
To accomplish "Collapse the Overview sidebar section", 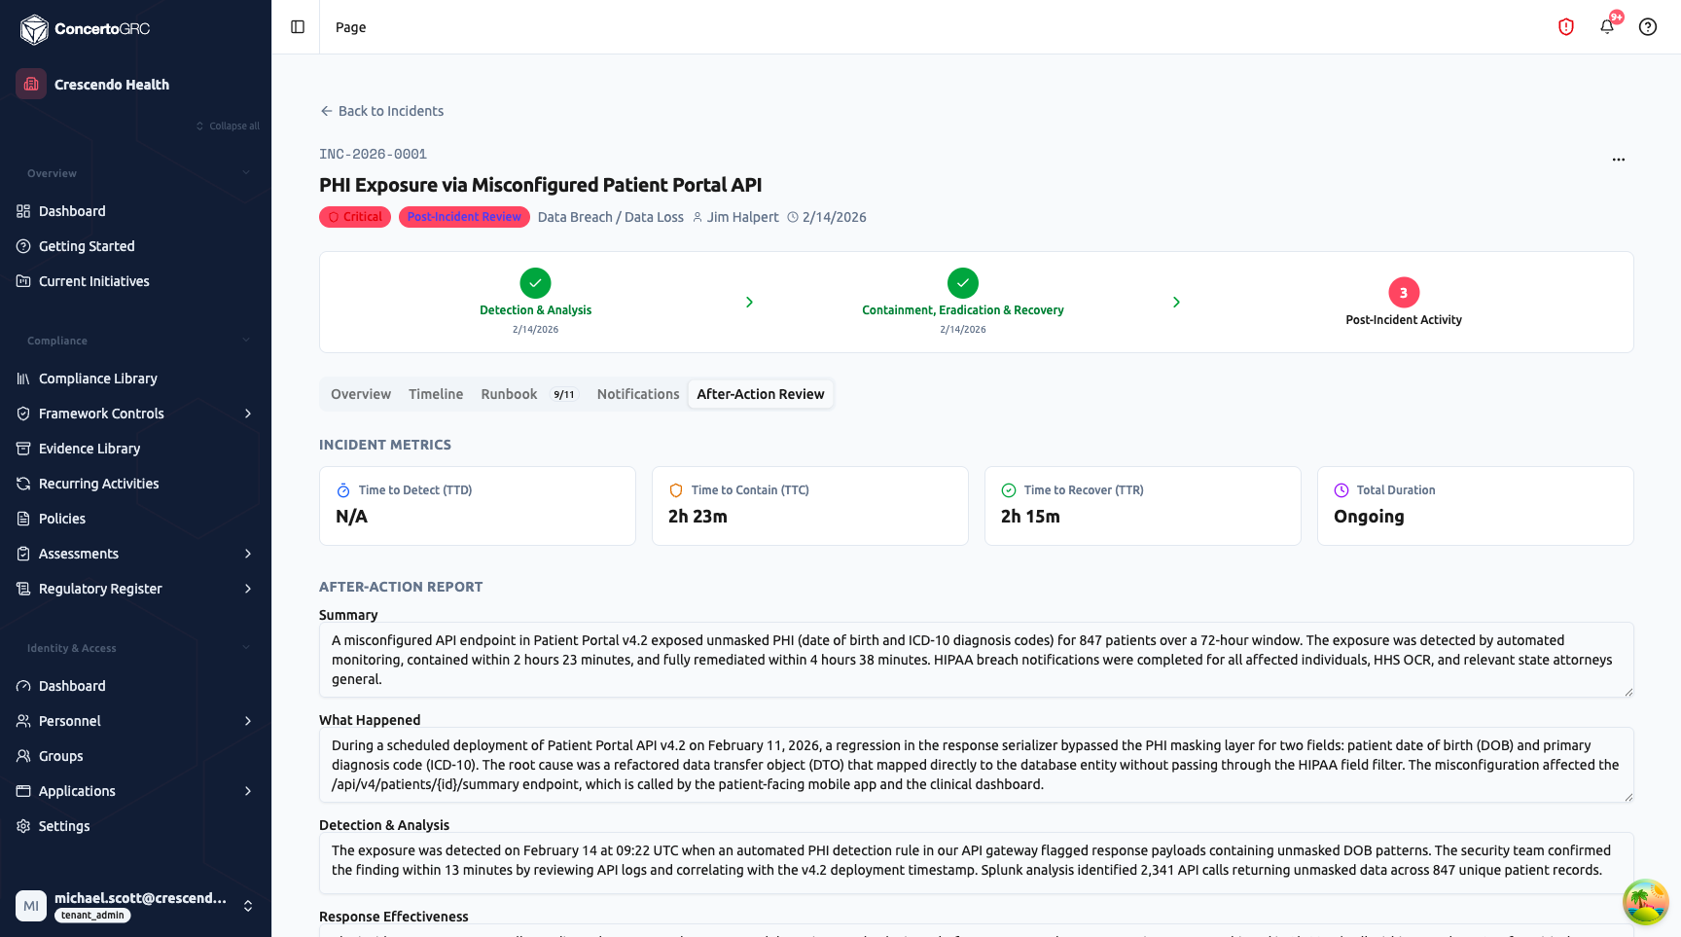I will tap(245, 173).
